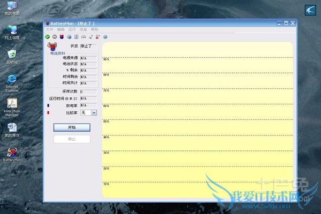321x214 pixels.
Task: Open the 我的电脑 desktop icon
Action: (12, 9)
